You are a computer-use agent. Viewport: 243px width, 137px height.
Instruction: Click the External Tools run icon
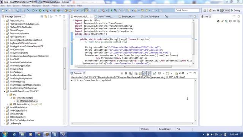(47, 11)
